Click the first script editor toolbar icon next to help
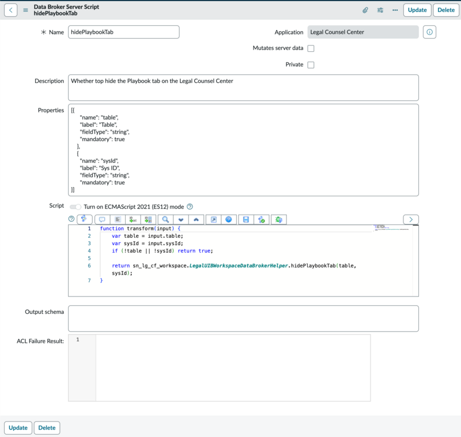 [84, 219]
